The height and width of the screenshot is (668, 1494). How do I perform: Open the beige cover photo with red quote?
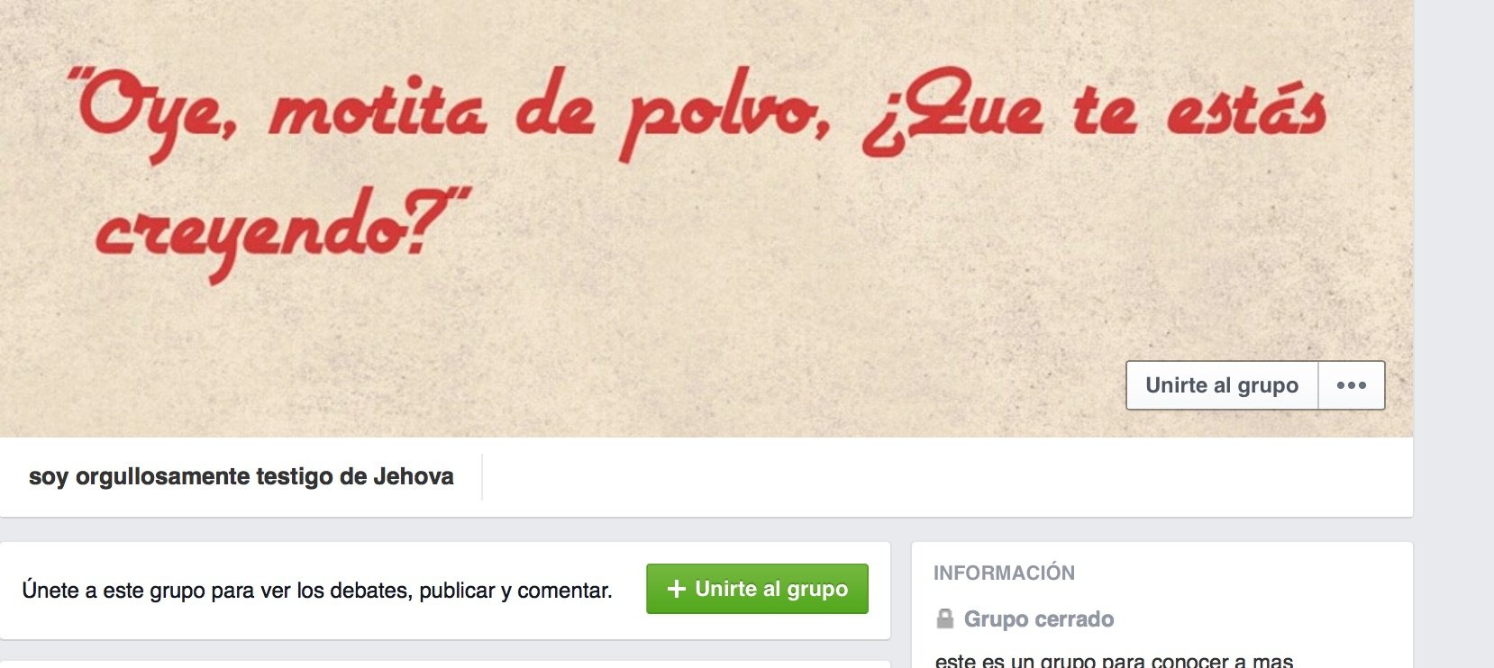pos(706,219)
